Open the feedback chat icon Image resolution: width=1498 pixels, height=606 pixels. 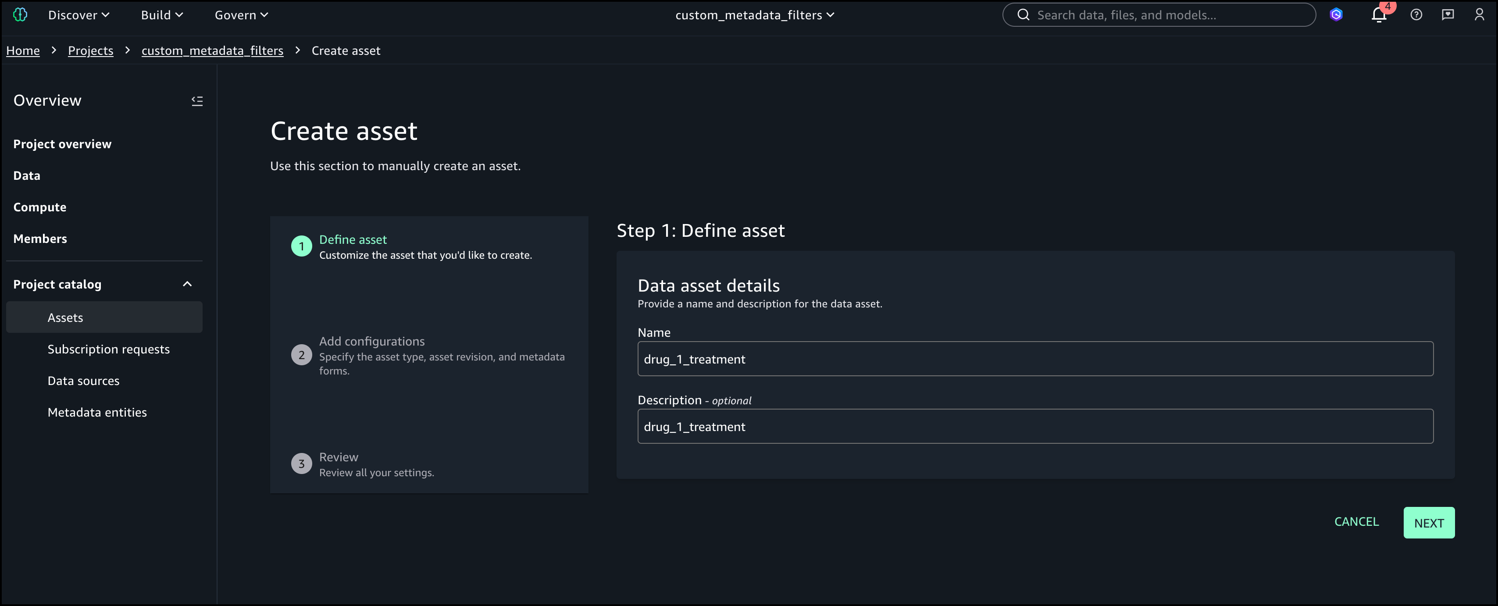pos(1448,15)
